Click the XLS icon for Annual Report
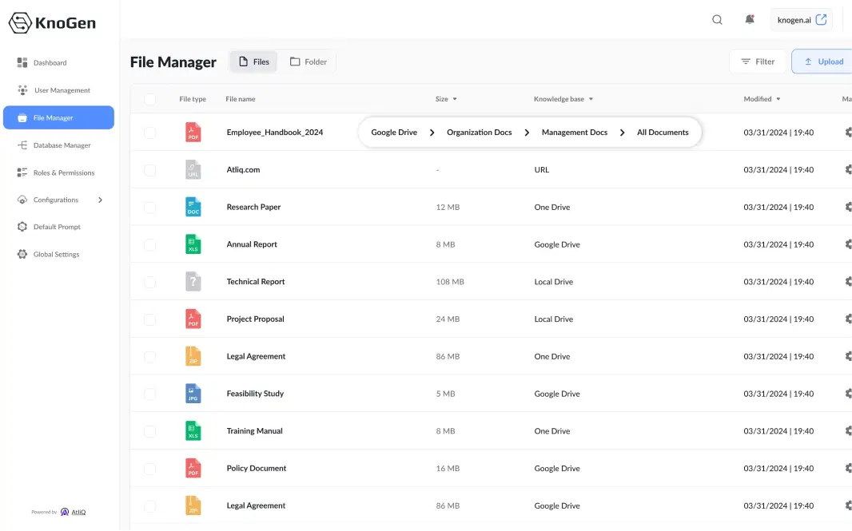The image size is (852, 531). 193,244
